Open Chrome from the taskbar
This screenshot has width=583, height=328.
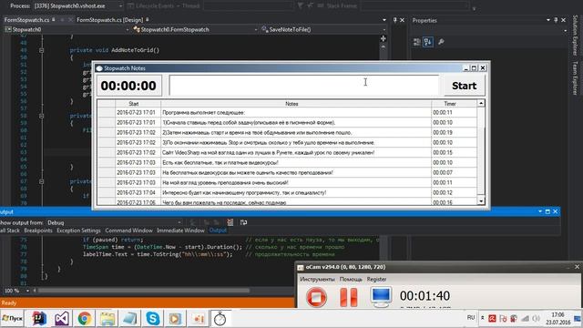(85, 318)
